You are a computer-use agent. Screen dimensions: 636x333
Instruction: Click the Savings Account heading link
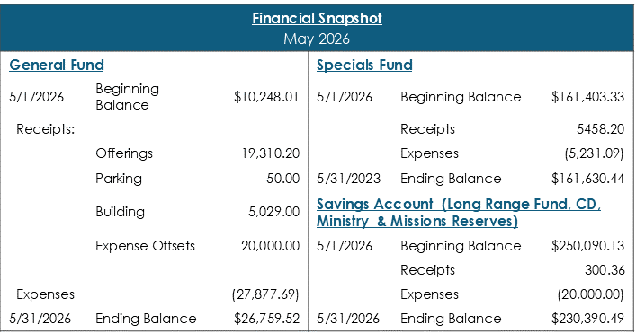[x=459, y=213]
